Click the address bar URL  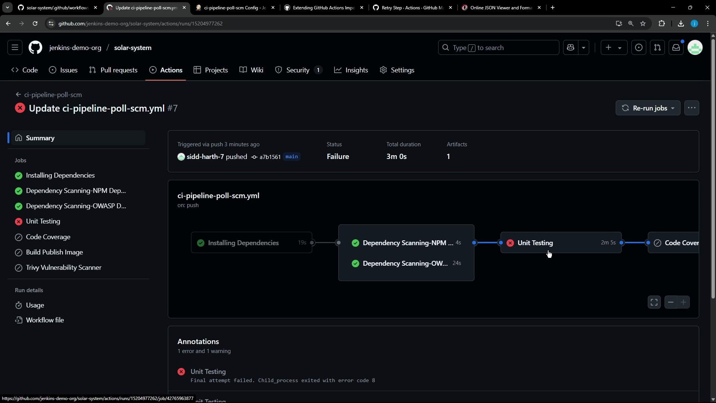click(x=141, y=24)
